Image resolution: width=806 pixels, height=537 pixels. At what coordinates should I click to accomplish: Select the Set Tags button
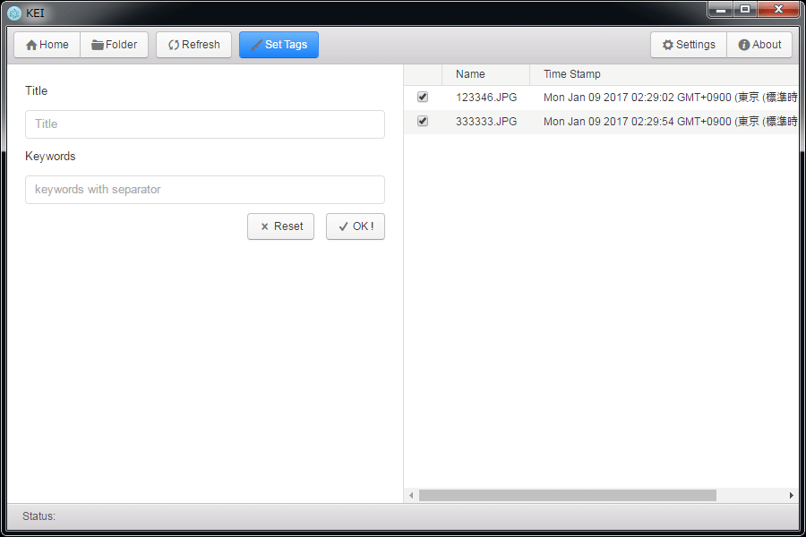[279, 45]
